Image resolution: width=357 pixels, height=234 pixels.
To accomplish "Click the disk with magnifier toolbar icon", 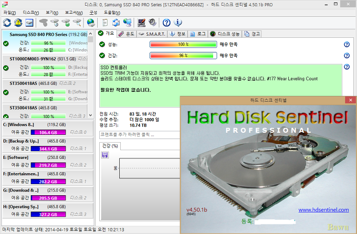I will coord(77,23).
